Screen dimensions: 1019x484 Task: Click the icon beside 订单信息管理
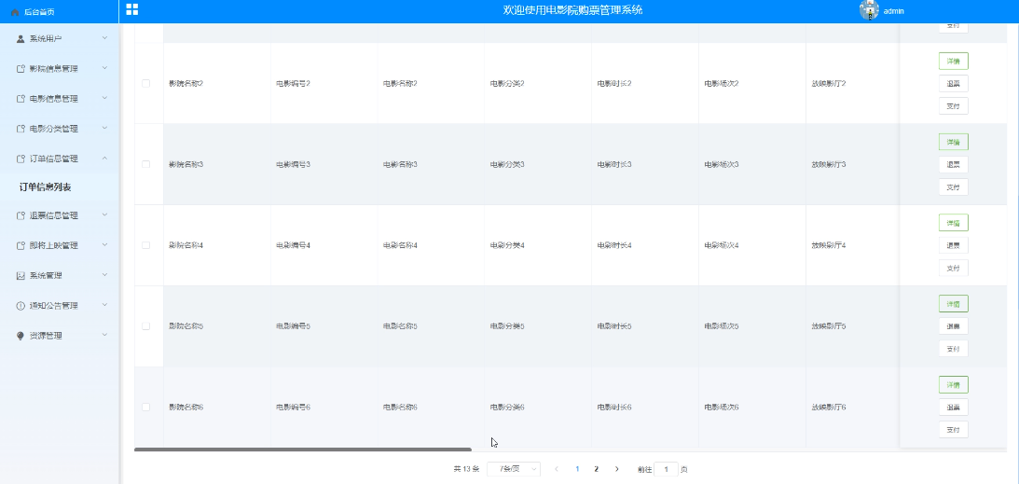click(21, 159)
